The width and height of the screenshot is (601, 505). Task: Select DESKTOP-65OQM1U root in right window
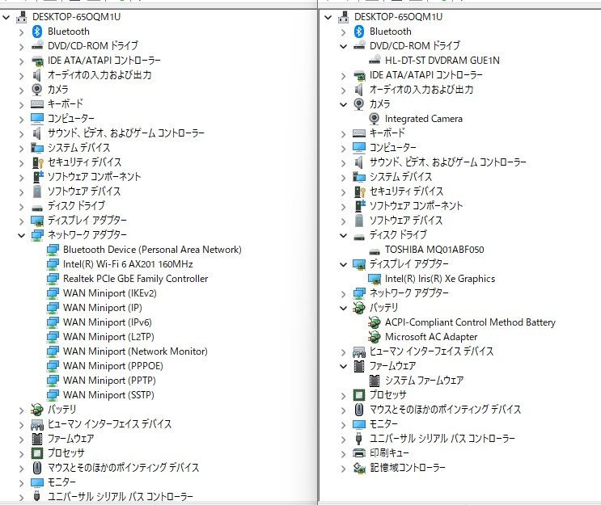click(398, 17)
